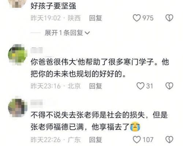Tap the comment starting 你爸爸很伟大

[100, 68]
